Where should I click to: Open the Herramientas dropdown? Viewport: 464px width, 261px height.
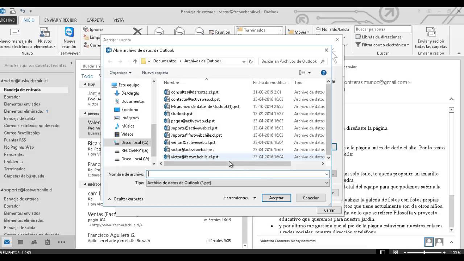tap(240, 198)
